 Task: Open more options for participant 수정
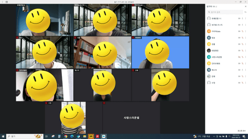[x=246, y=83]
